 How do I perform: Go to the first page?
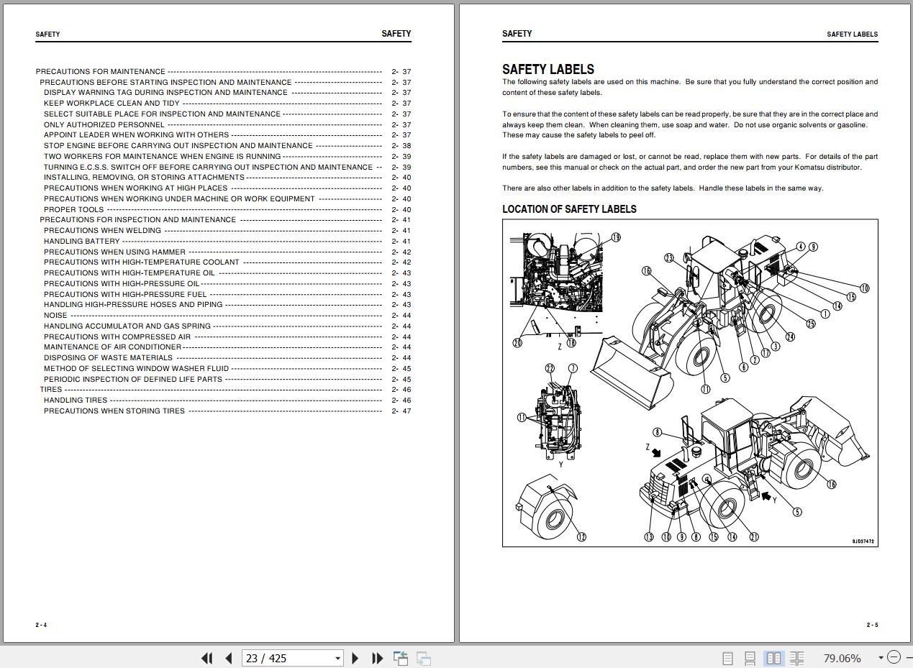pos(206,658)
